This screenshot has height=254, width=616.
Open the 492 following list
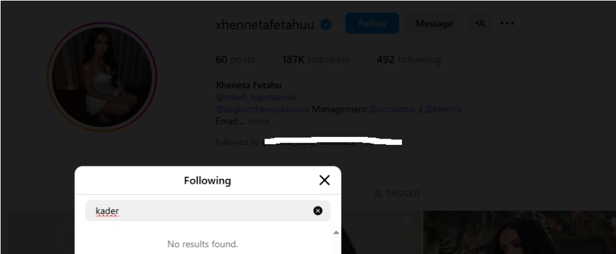(408, 60)
